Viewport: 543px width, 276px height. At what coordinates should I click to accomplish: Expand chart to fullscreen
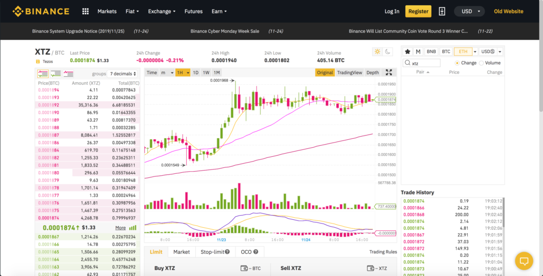389,72
